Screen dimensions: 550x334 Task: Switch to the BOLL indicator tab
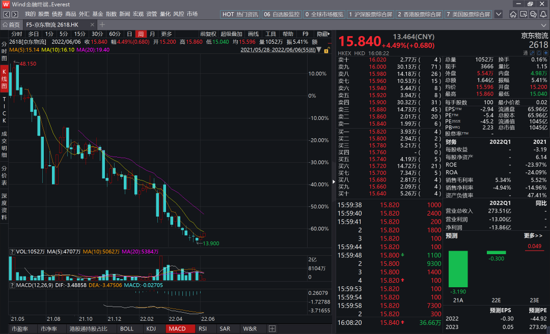(127, 329)
